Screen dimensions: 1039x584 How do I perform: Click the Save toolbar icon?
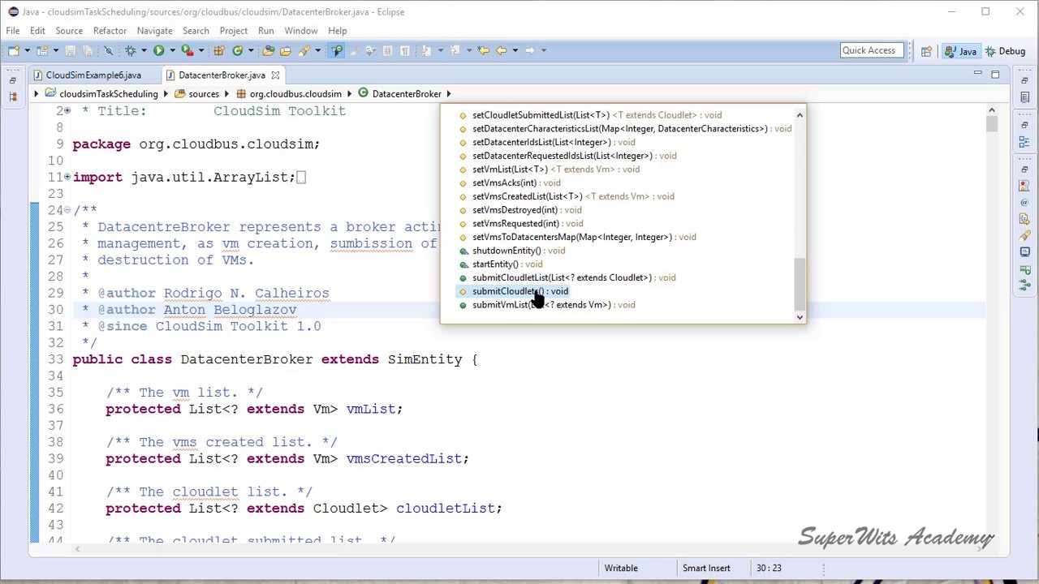click(x=70, y=50)
